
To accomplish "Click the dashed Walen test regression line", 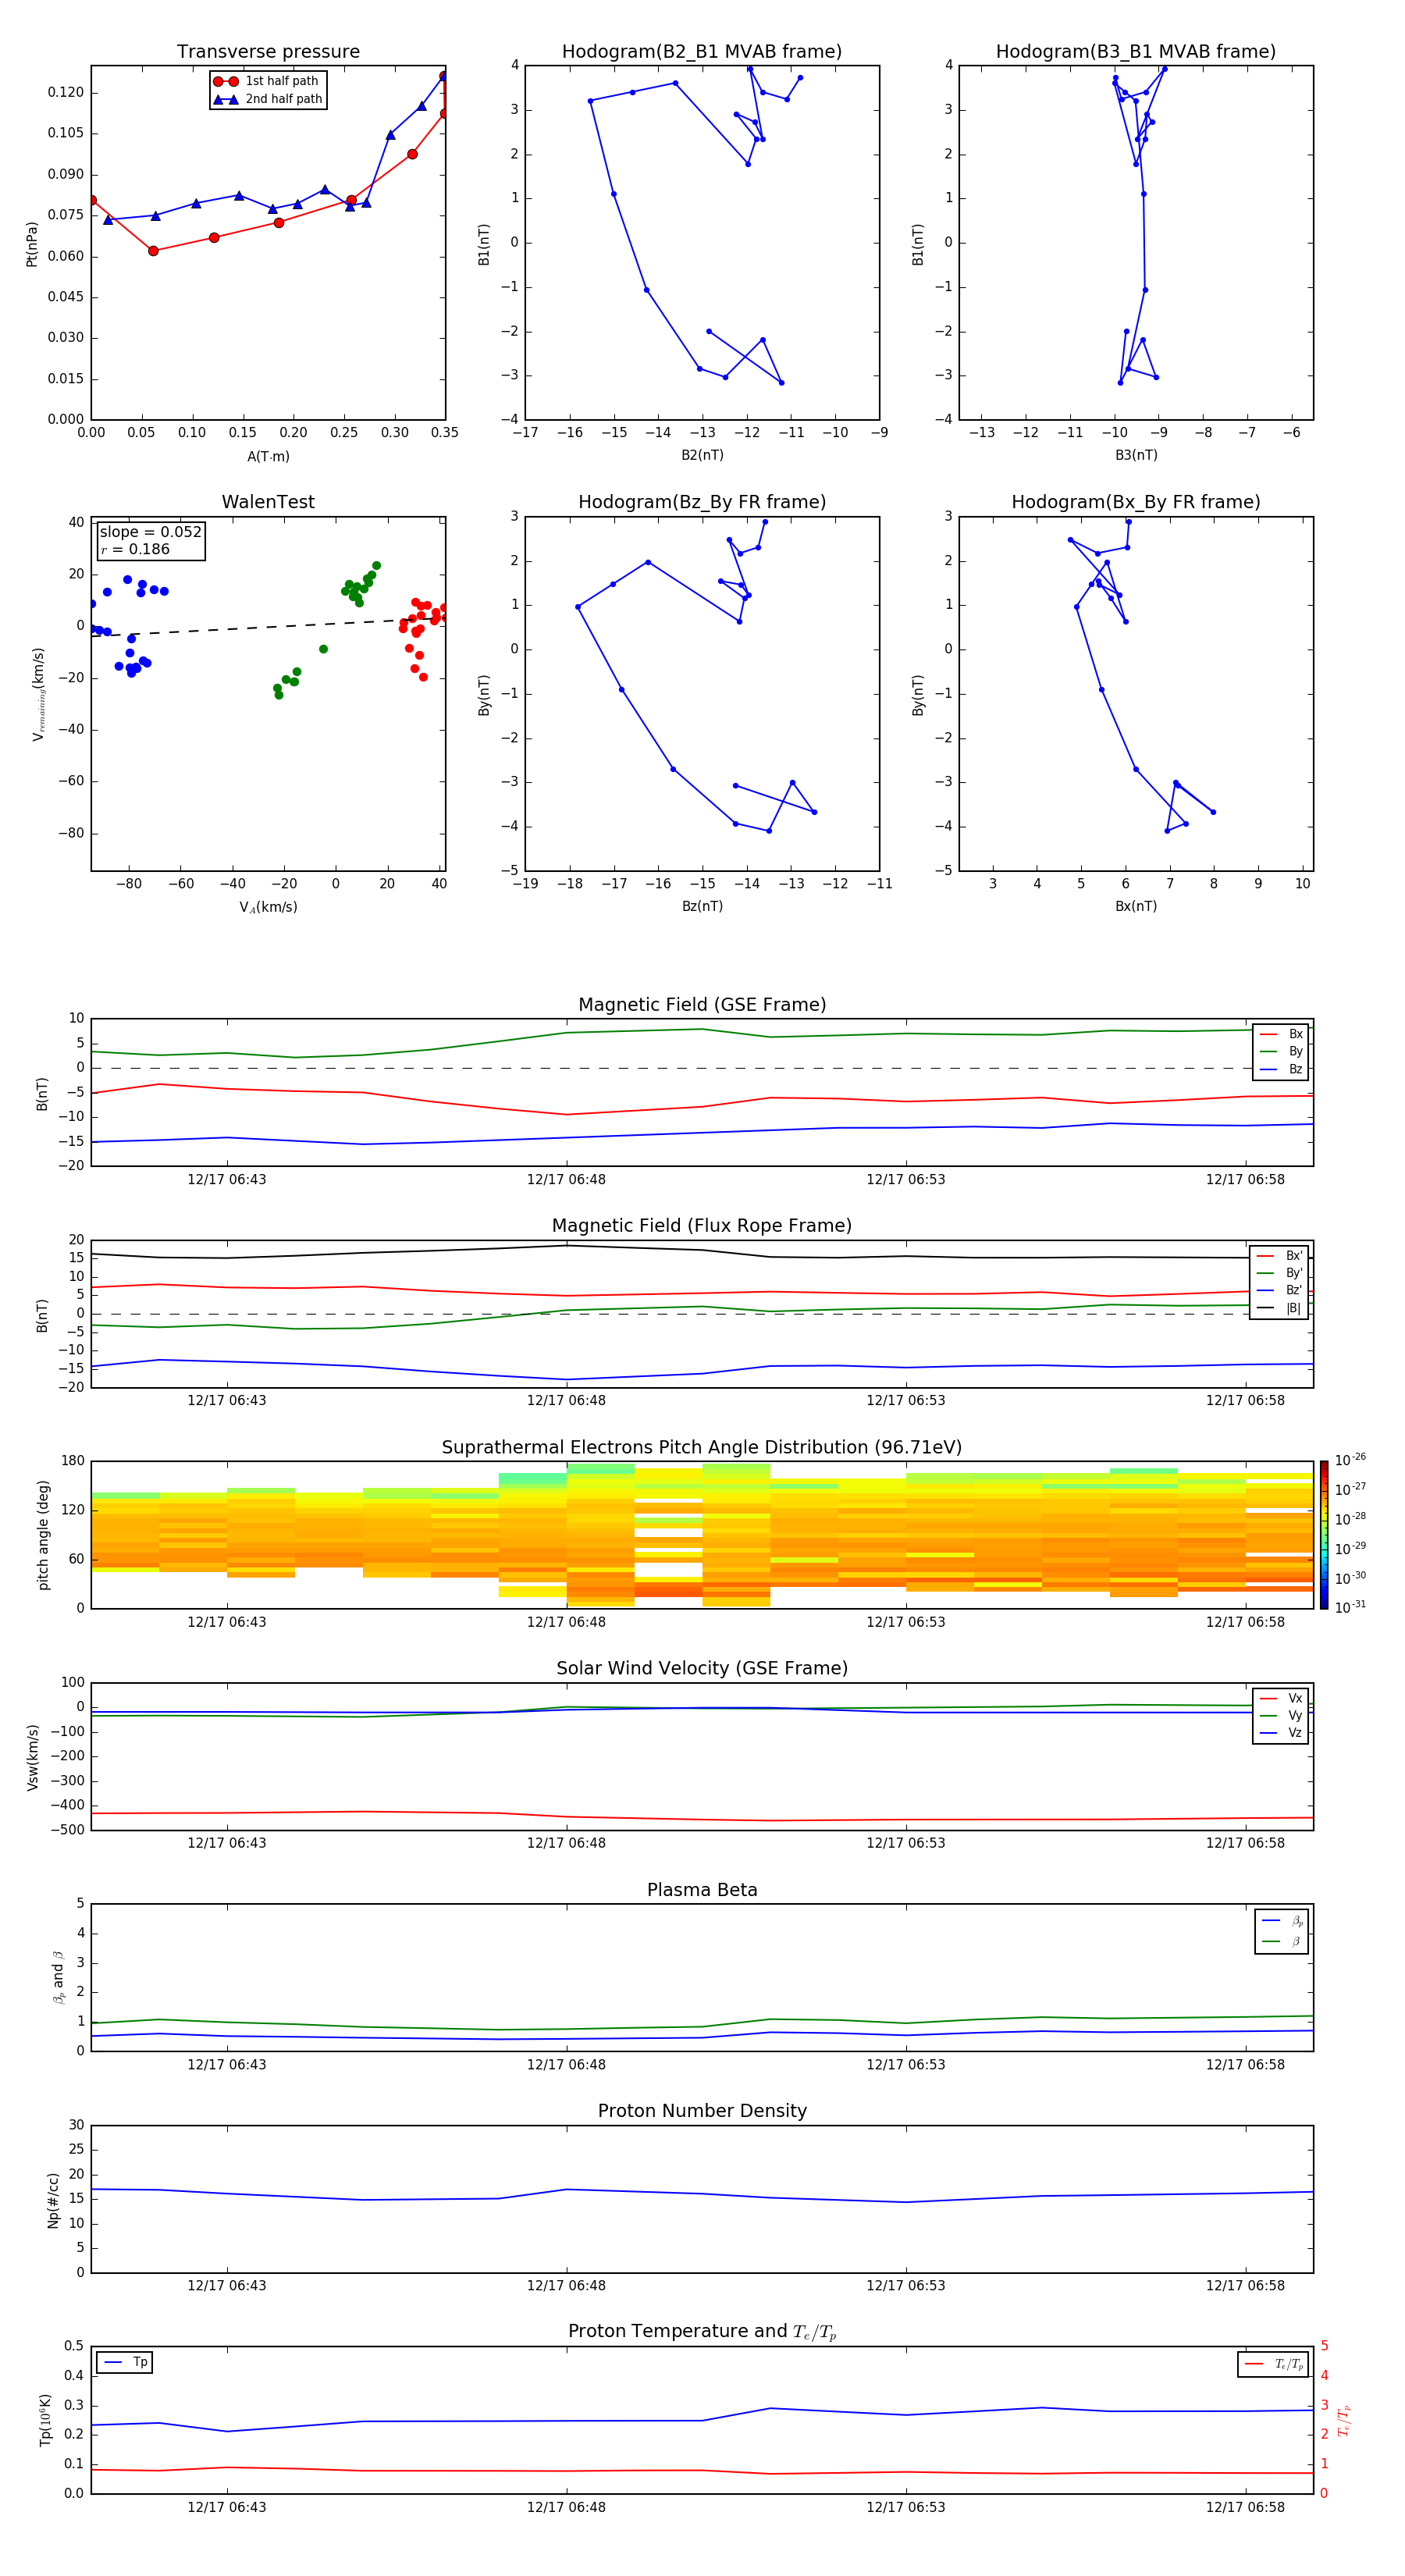I will [268, 627].
